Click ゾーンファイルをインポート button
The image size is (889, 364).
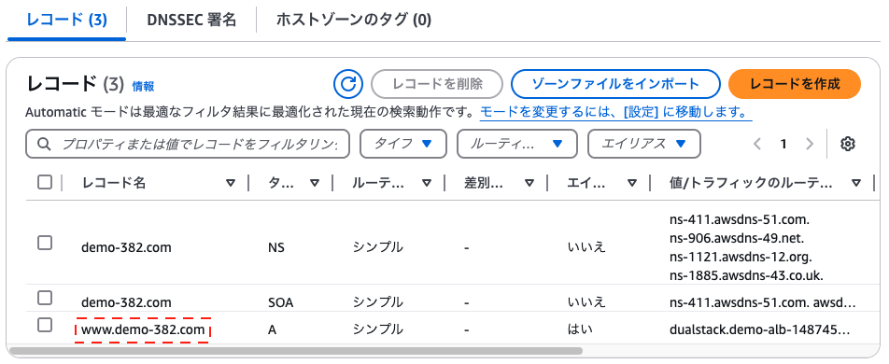pyautogui.click(x=615, y=85)
